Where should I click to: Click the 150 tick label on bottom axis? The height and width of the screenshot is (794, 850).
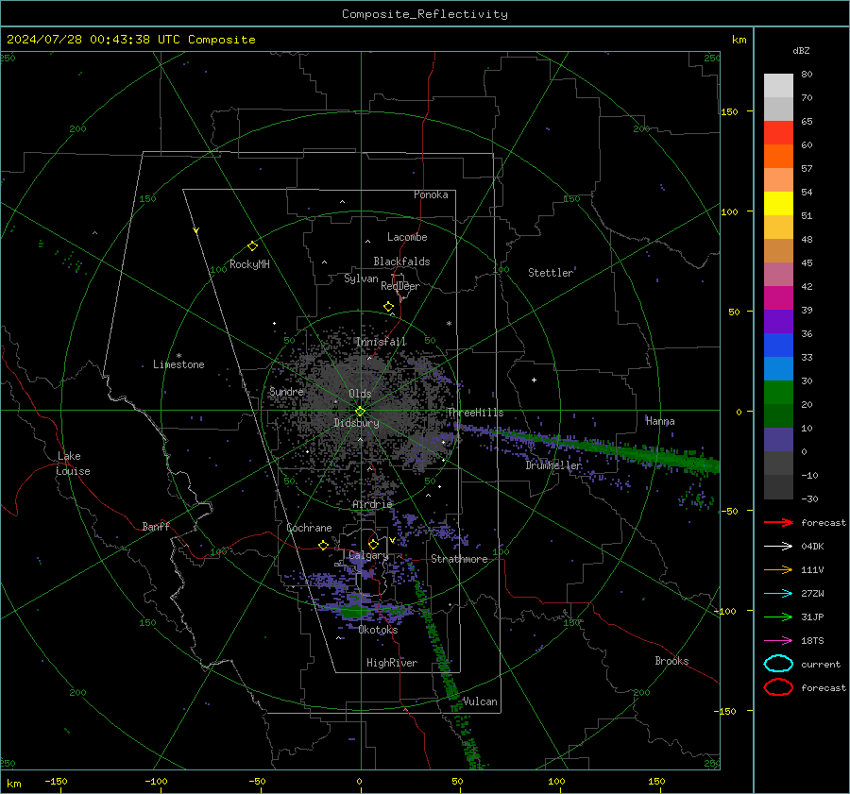point(656,781)
